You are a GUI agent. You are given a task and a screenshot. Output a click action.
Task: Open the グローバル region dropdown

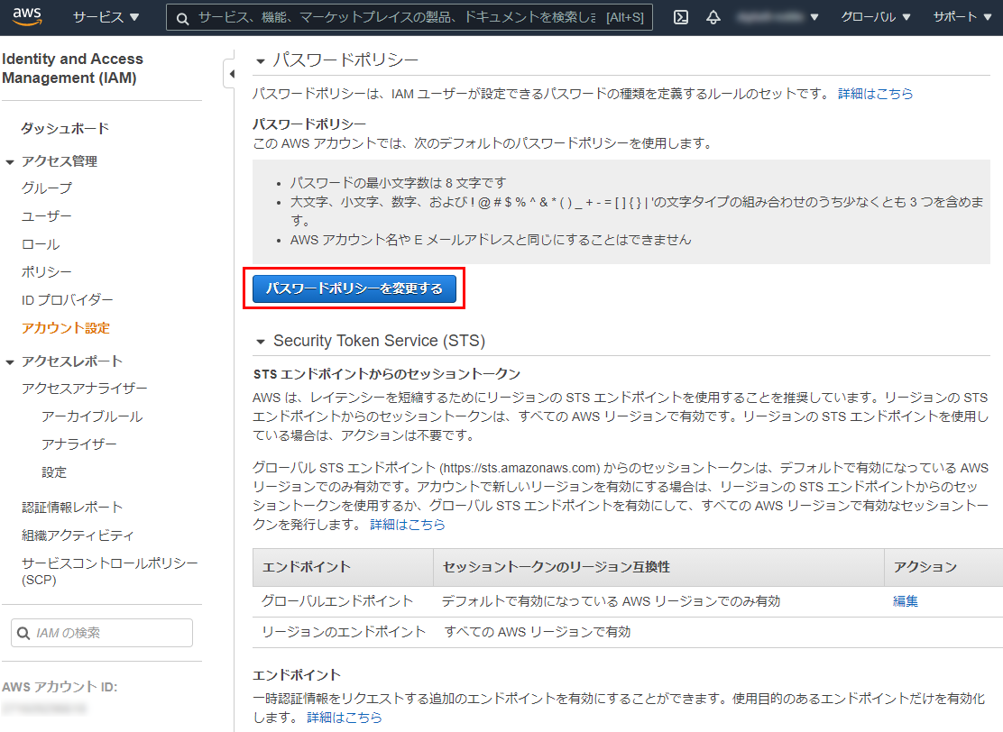click(x=875, y=17)
